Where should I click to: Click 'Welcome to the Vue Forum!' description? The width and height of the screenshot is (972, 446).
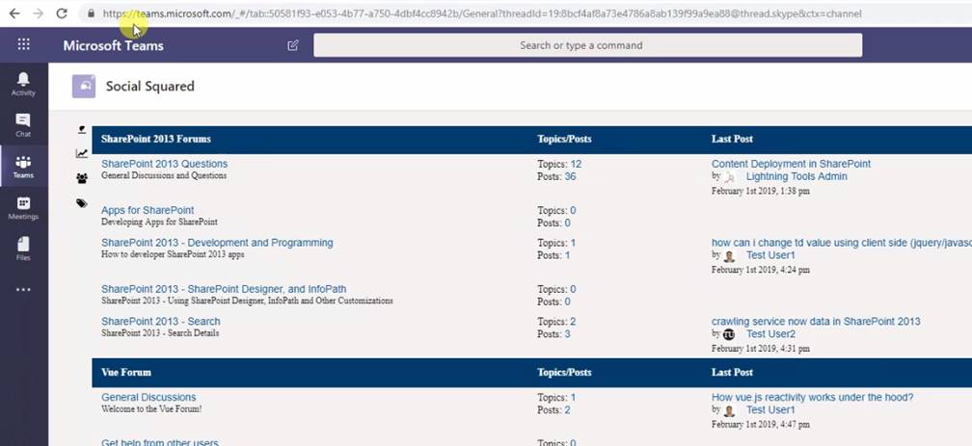pos(151,408)
